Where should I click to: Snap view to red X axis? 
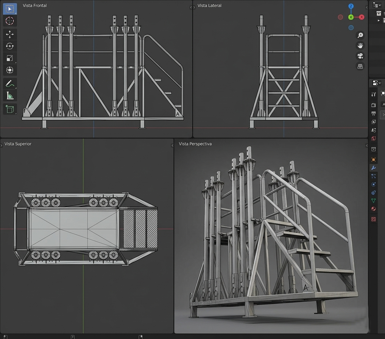362,17
